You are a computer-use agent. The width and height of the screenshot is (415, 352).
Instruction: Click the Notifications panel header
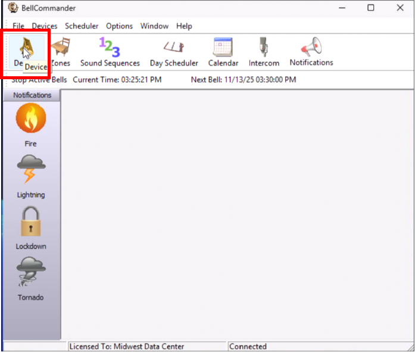[32, 95]
